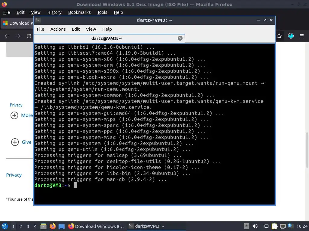This screenshot has height=231, width=309.
Task: Switch to Download Windows 8 taskbar window
Action: [96, 226]
